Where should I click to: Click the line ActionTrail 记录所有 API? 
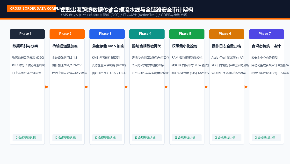(228, 58)
